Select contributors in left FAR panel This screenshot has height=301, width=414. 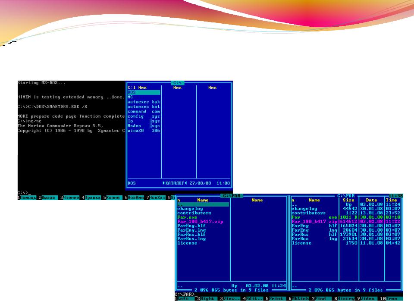tap(194, 213)
